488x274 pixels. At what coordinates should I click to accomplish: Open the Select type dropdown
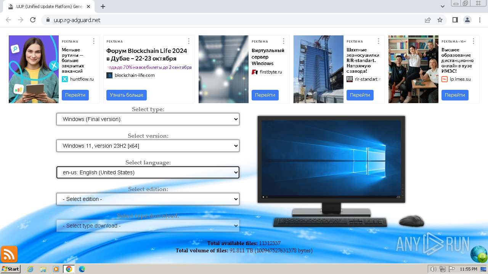(x=148, y=119)
